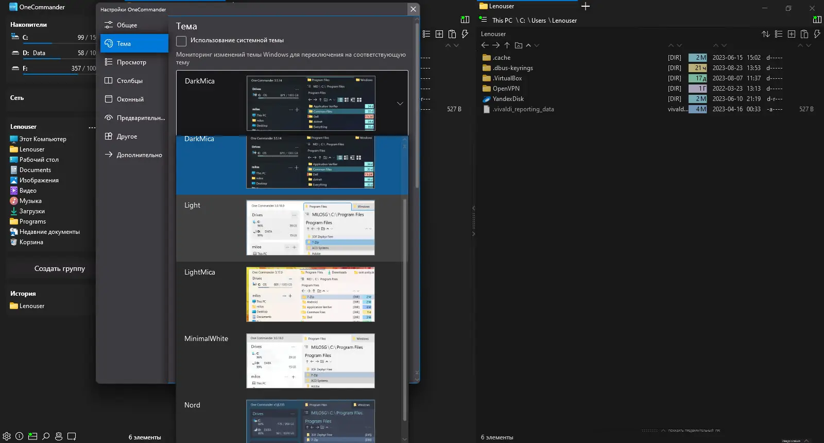Open the 'Другое' settings section
Viewport: 824px width, 443px height.
[x=134, y=136]
